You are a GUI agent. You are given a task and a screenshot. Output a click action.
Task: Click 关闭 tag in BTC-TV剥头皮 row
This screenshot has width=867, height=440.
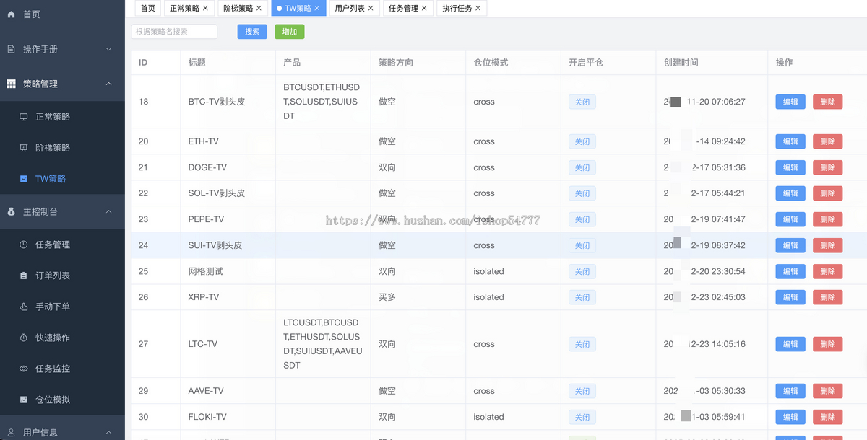click(x=582, y=102)
